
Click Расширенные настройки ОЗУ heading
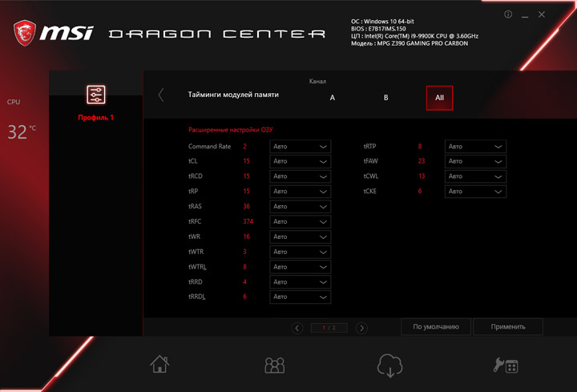230,130
